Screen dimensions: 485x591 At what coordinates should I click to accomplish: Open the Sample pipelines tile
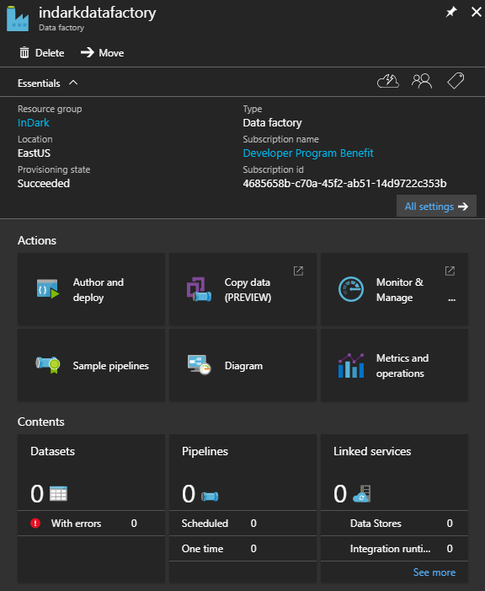(x=91, y=365)
